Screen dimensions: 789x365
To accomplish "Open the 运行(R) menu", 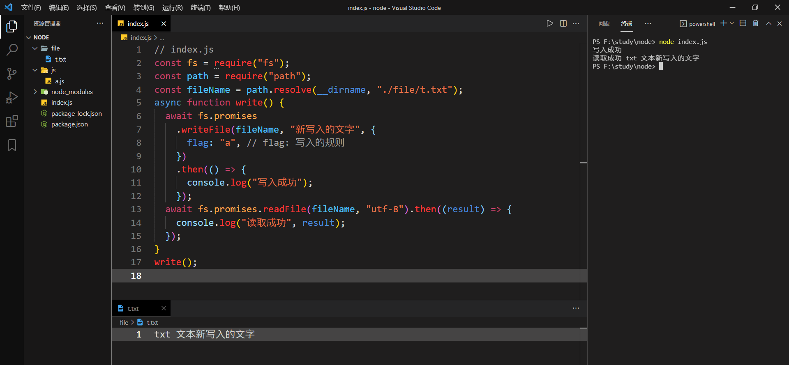I will coord(173,7).
